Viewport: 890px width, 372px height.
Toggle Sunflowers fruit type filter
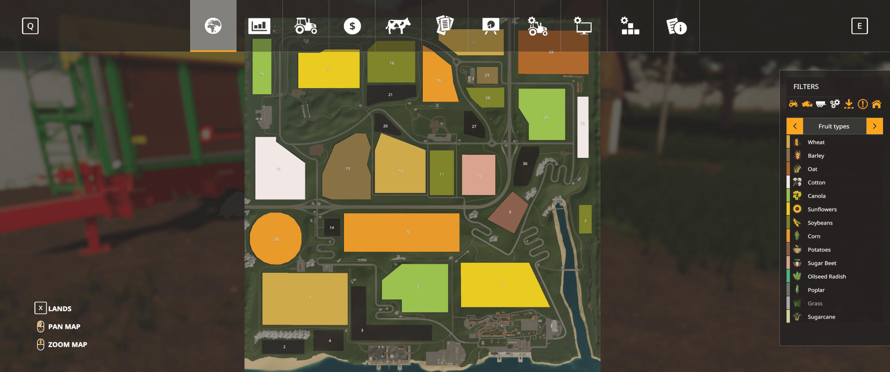pyautogui.click(x=835, y=209)
